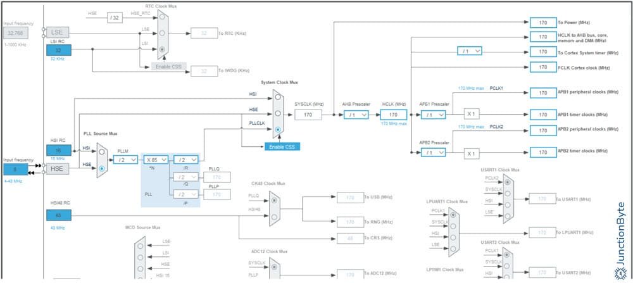The image size is (633, 283).
Task: Select LSI input in RTC Clock Mux
Action: pyautogui.click(x=162, y=49)
